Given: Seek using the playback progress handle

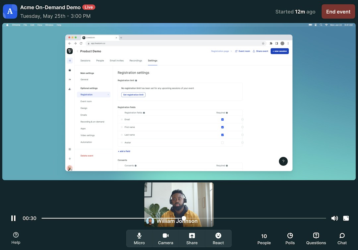Looking at the screenshot, I should (184, 218).
